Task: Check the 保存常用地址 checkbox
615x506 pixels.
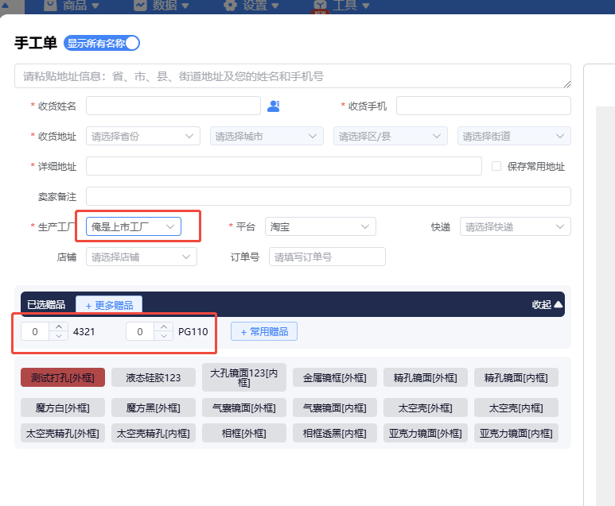Action: (x=496, y=166)
